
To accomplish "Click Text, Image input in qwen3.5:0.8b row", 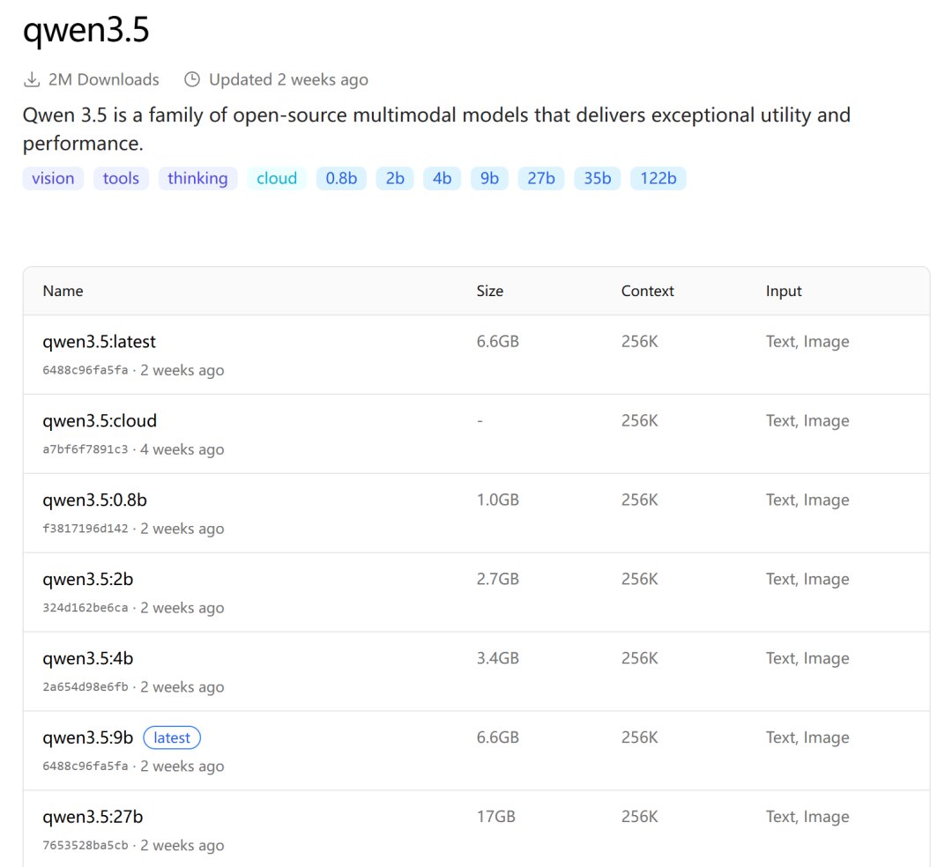I will click(807, 500).
